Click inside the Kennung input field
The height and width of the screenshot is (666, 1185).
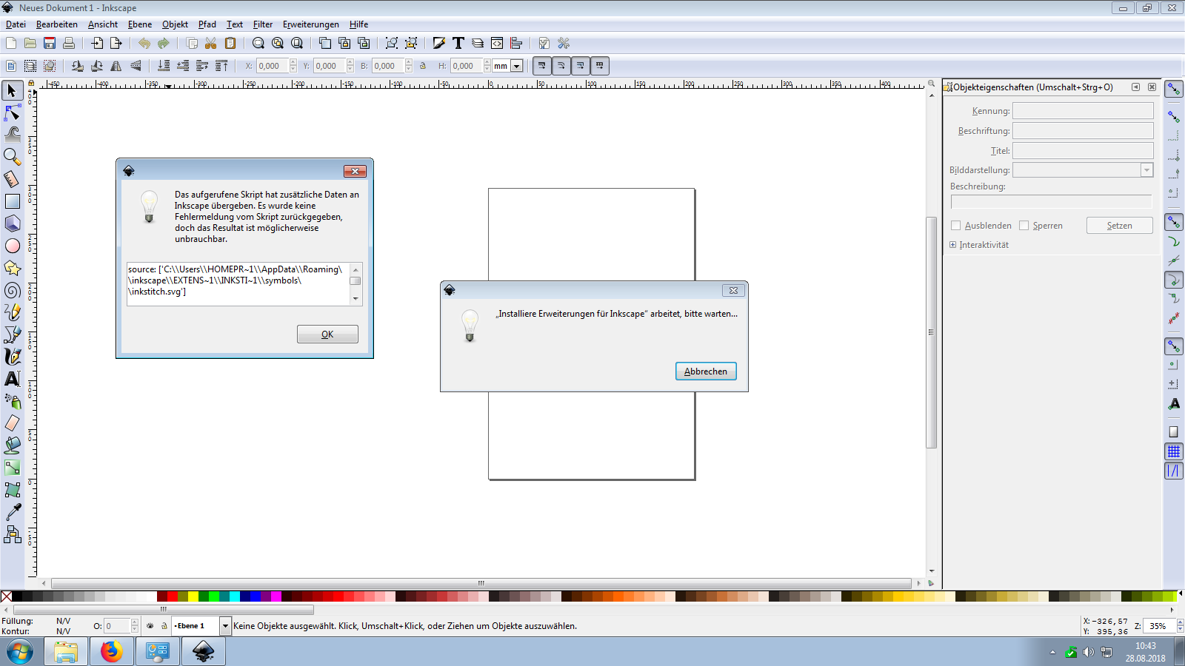(1083, 110)
